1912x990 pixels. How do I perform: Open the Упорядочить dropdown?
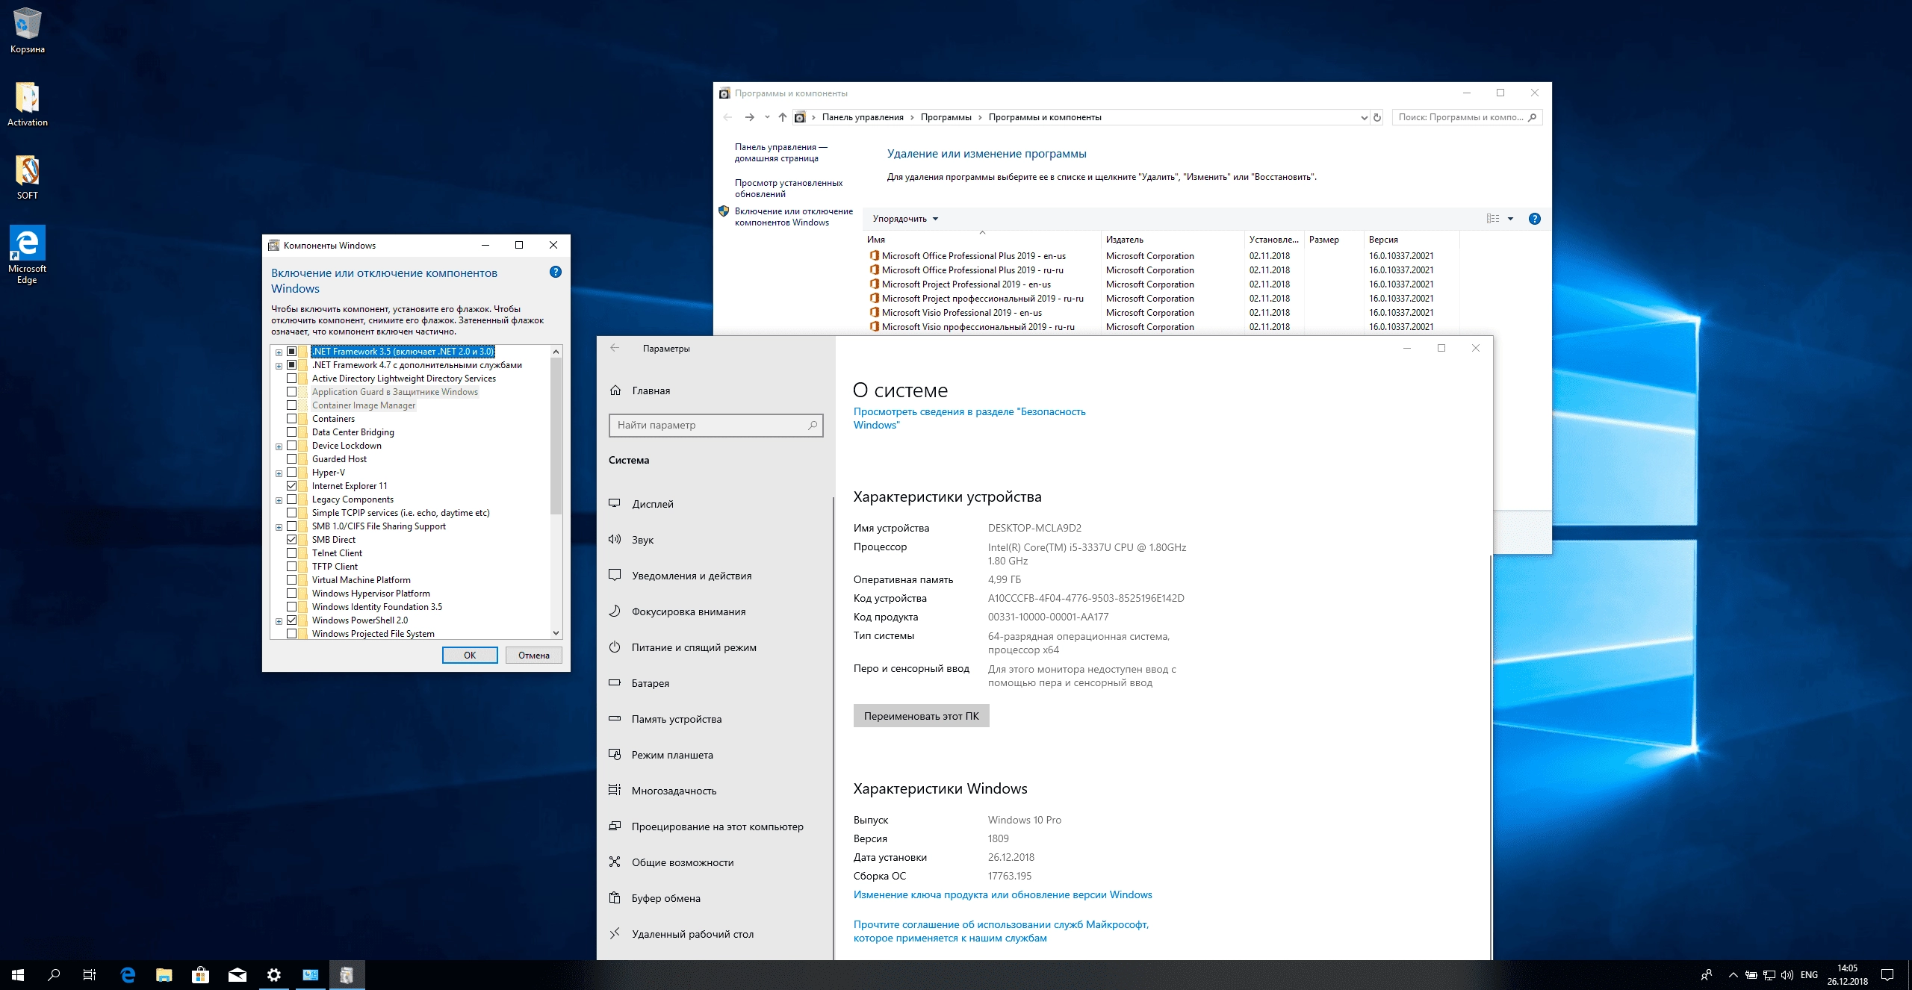pyautogui.click(x=905, y=219)
